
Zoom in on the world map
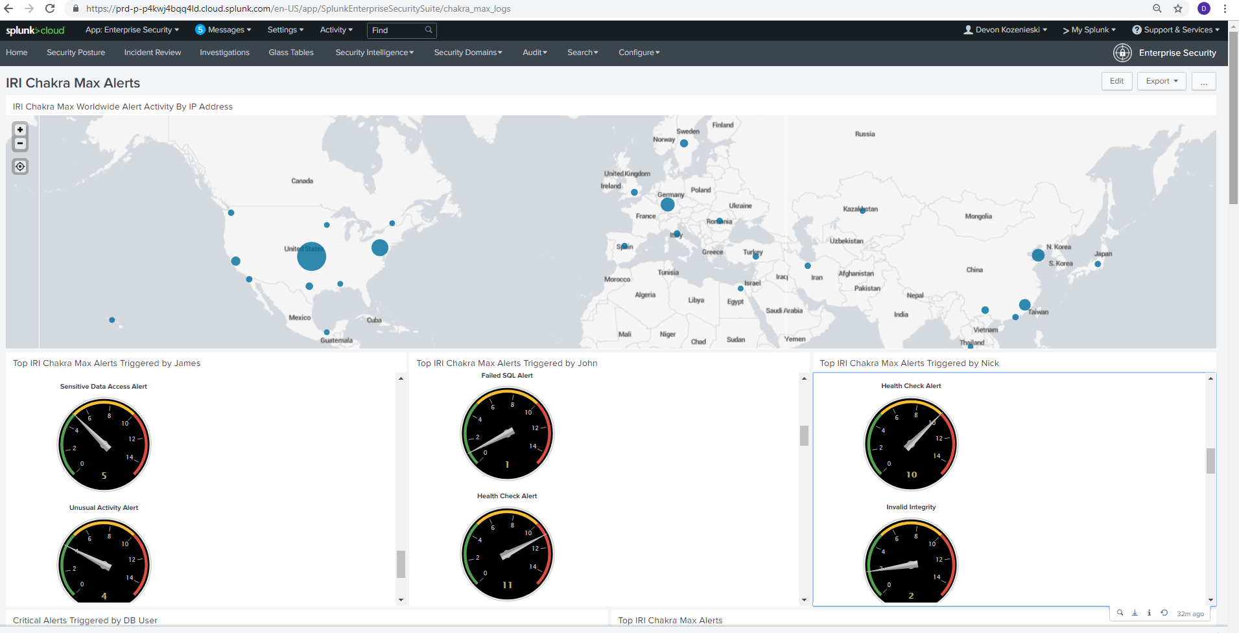tap(20, 130)
